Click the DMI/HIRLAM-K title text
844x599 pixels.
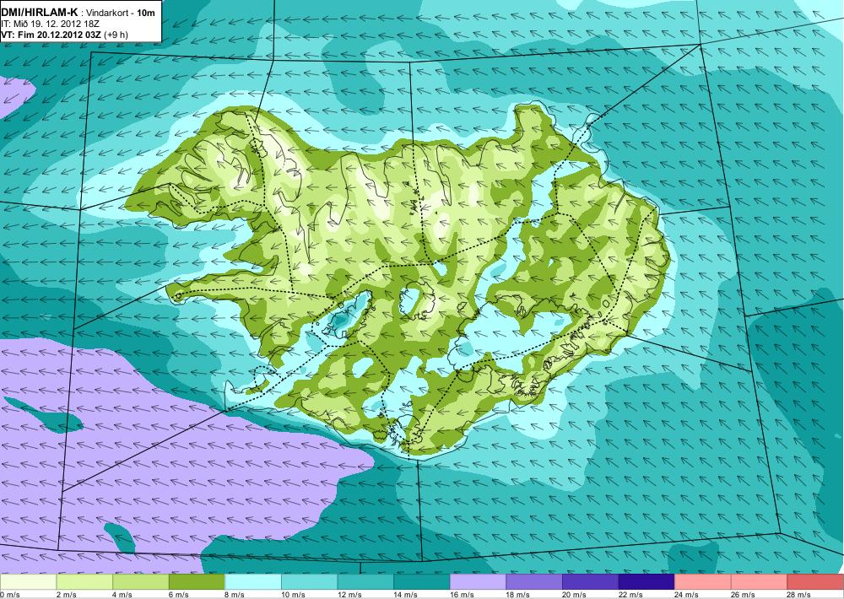click(40, 12)
